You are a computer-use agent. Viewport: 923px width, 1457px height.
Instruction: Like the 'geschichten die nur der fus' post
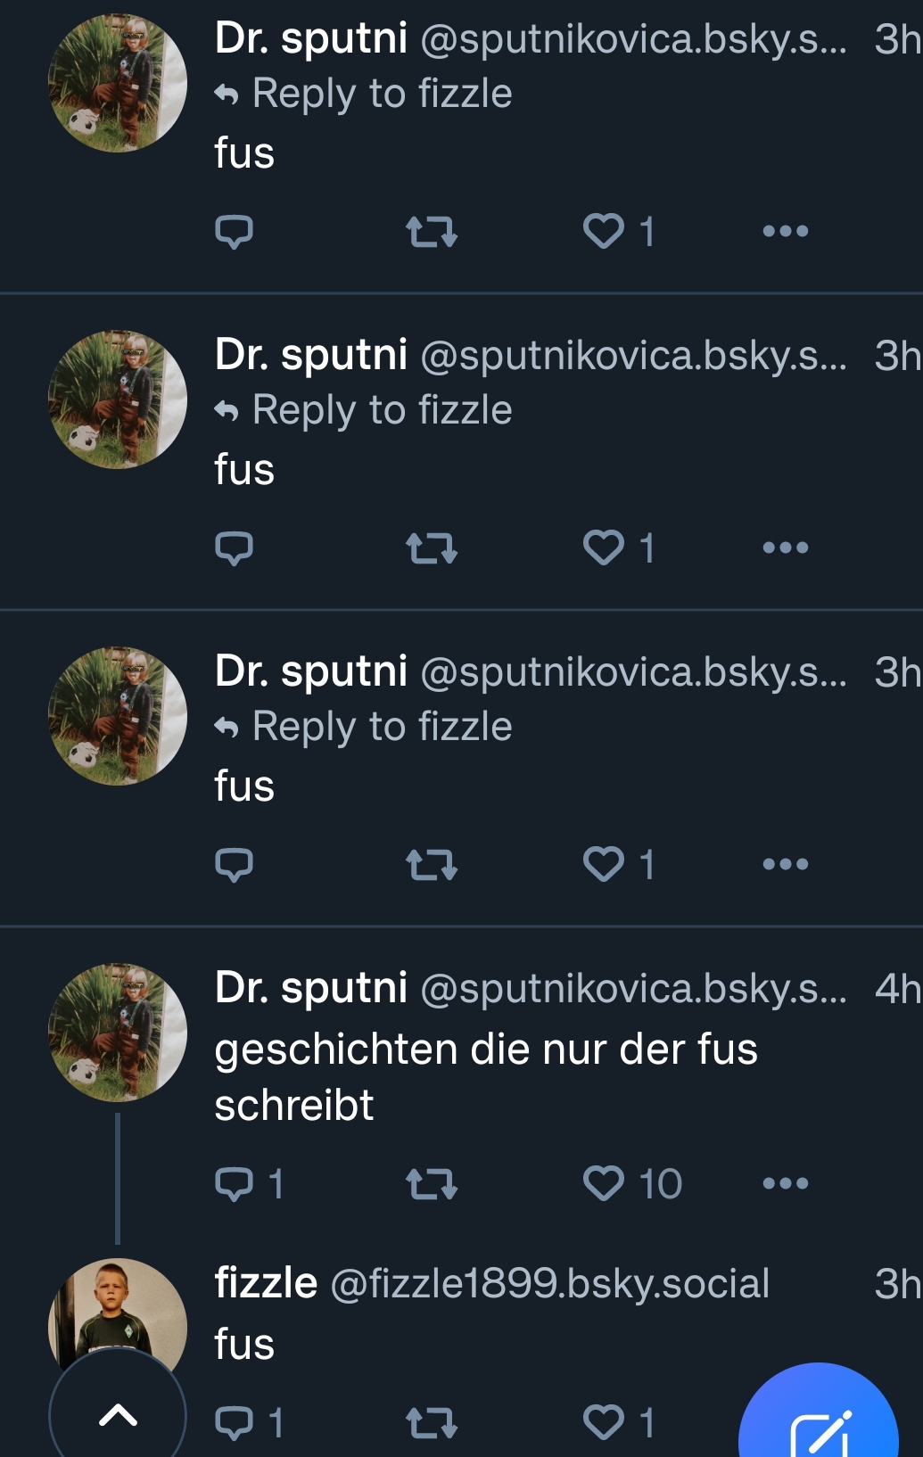[604, 1184]
